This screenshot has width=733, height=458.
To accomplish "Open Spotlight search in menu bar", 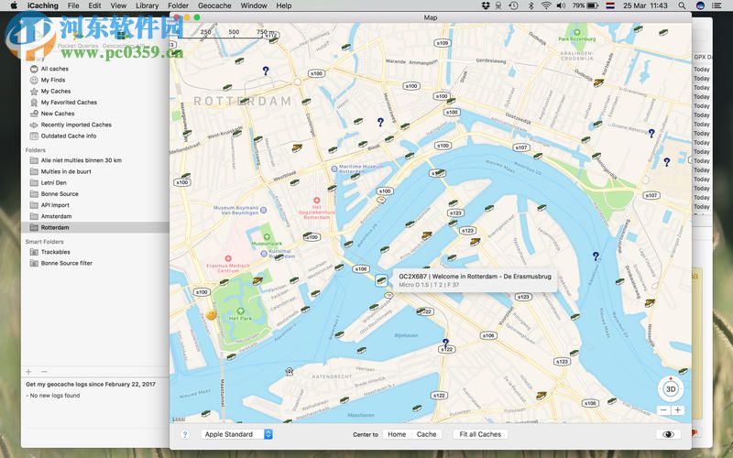I will pos(682,5).
